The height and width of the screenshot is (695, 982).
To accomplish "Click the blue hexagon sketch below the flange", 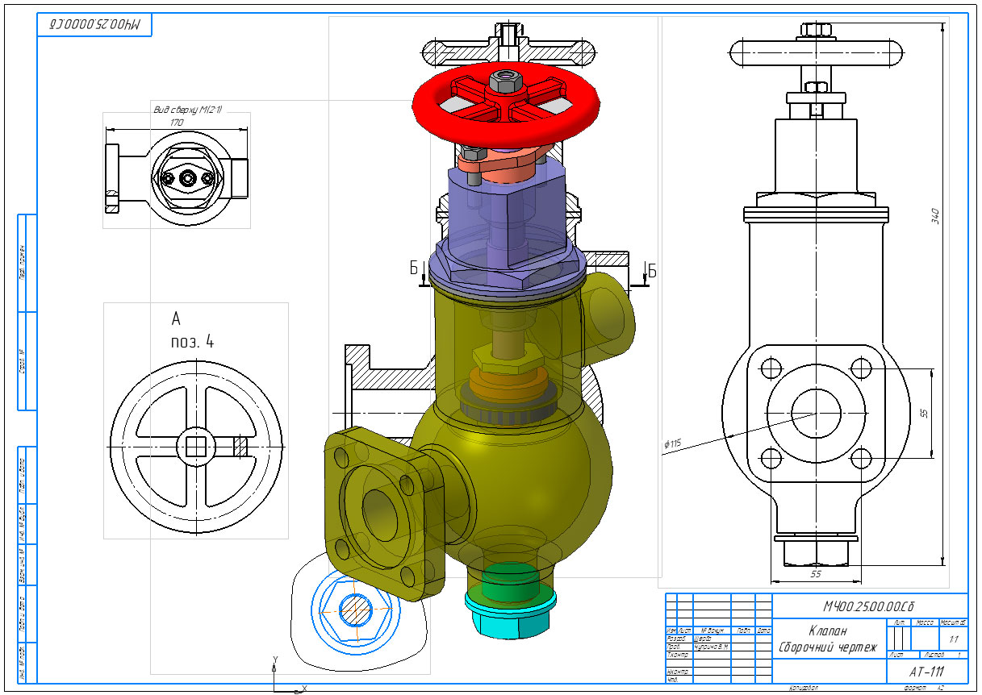I will click(x=355, y=609).
